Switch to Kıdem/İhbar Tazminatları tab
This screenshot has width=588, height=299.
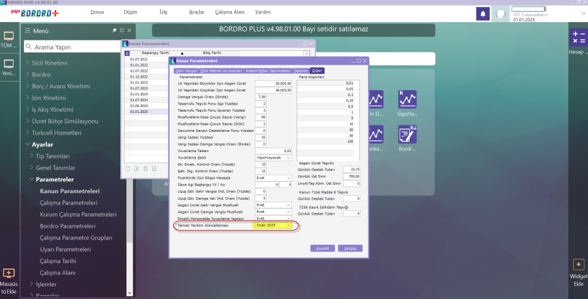[x=268, y=71]
